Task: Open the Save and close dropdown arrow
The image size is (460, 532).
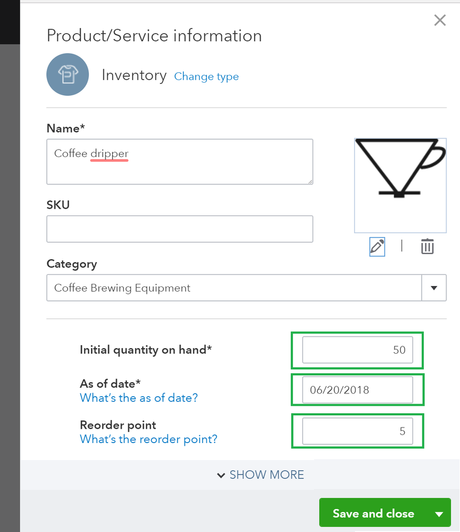Action: [439, 514]
